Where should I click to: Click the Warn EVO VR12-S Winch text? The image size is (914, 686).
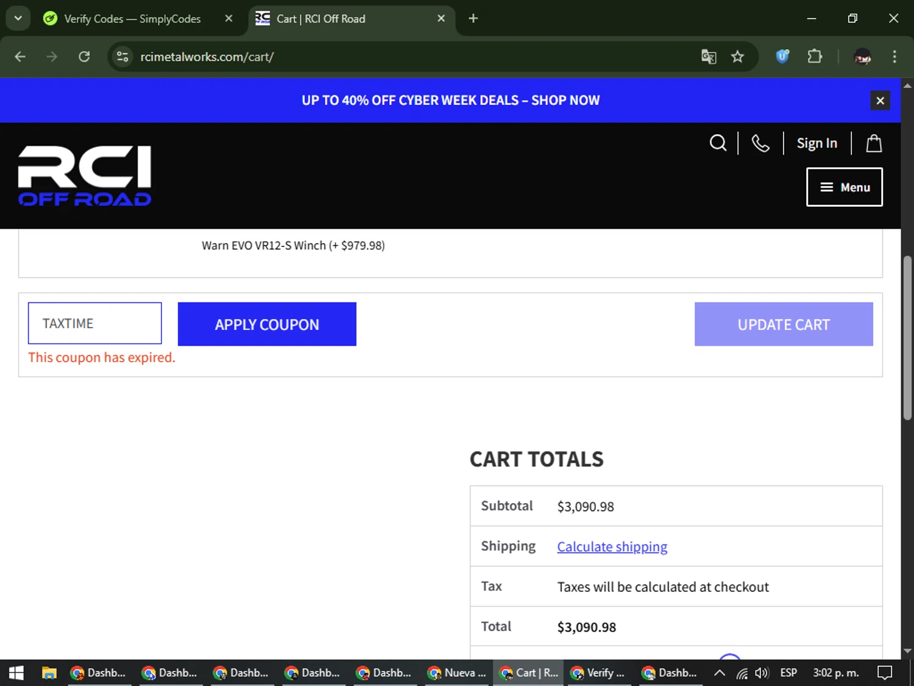tap(293, 245)
